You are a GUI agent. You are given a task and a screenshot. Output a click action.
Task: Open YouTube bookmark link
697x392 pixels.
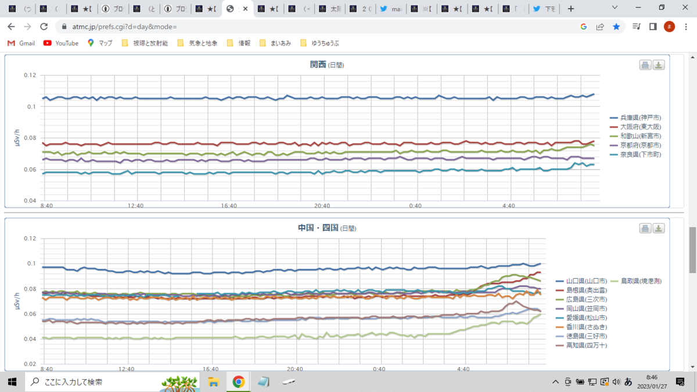(61, 43)
